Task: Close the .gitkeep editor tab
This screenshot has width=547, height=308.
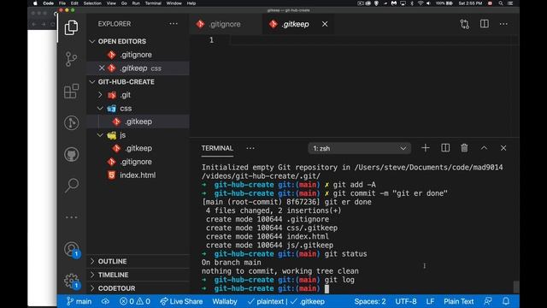Action: coord(325,24)
